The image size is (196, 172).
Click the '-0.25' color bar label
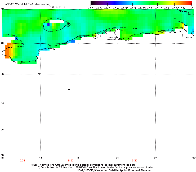pos(142,8)
